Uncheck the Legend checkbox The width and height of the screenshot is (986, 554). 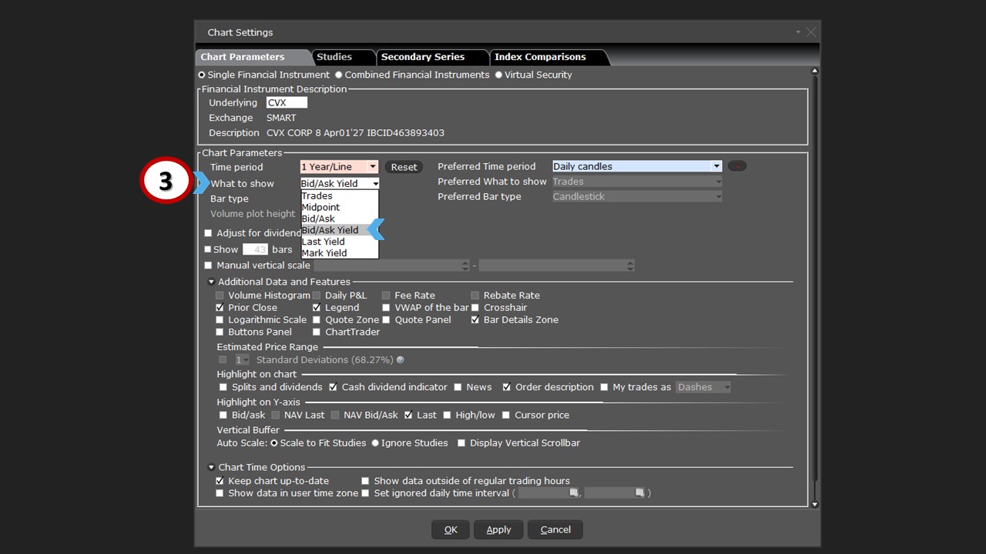click(316, 307)
